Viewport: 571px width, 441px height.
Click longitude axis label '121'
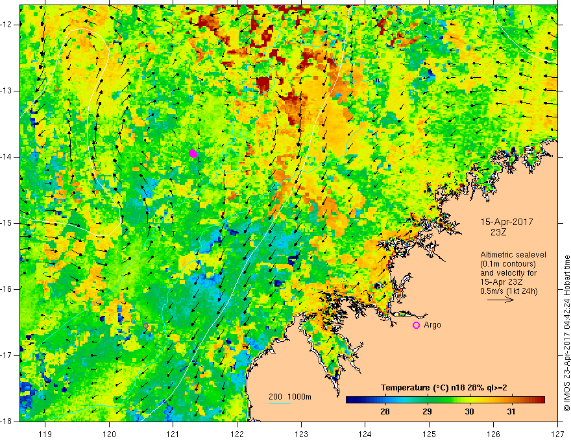click(173, 434)
